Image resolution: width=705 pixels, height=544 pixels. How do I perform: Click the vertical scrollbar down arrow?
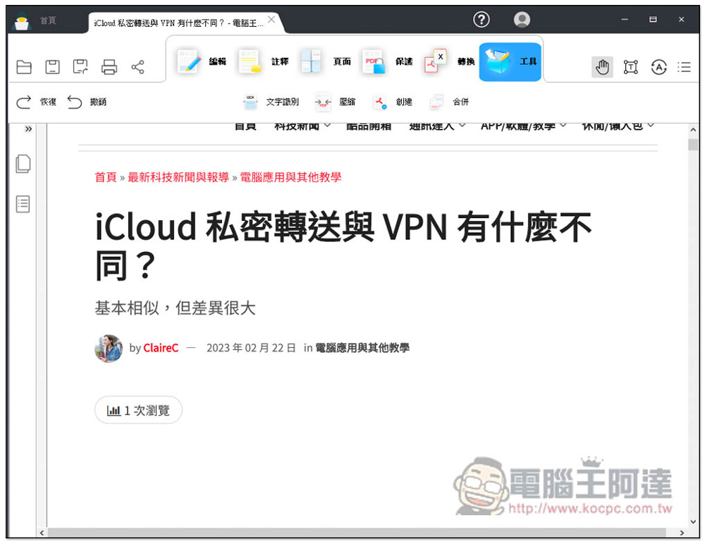(x=693, y=521)
